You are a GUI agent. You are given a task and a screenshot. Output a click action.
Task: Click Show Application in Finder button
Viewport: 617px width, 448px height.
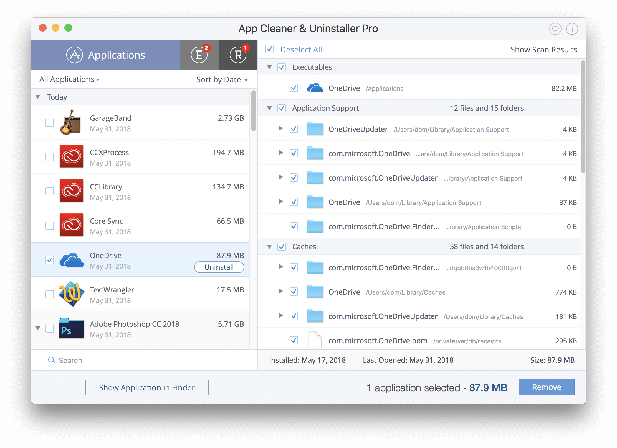147,387
